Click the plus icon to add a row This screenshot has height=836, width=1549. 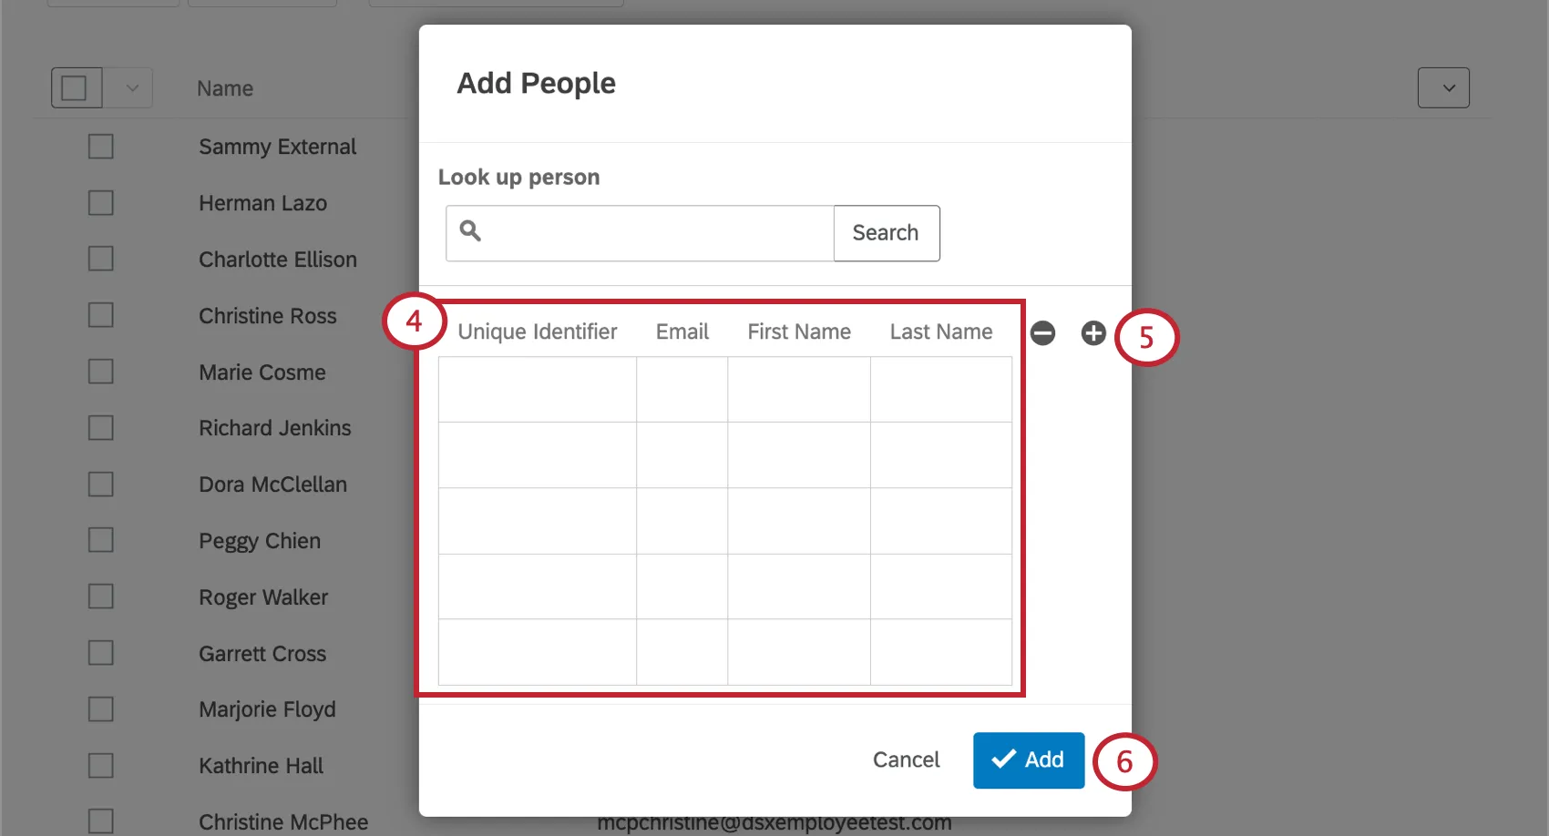[1093, 332]
